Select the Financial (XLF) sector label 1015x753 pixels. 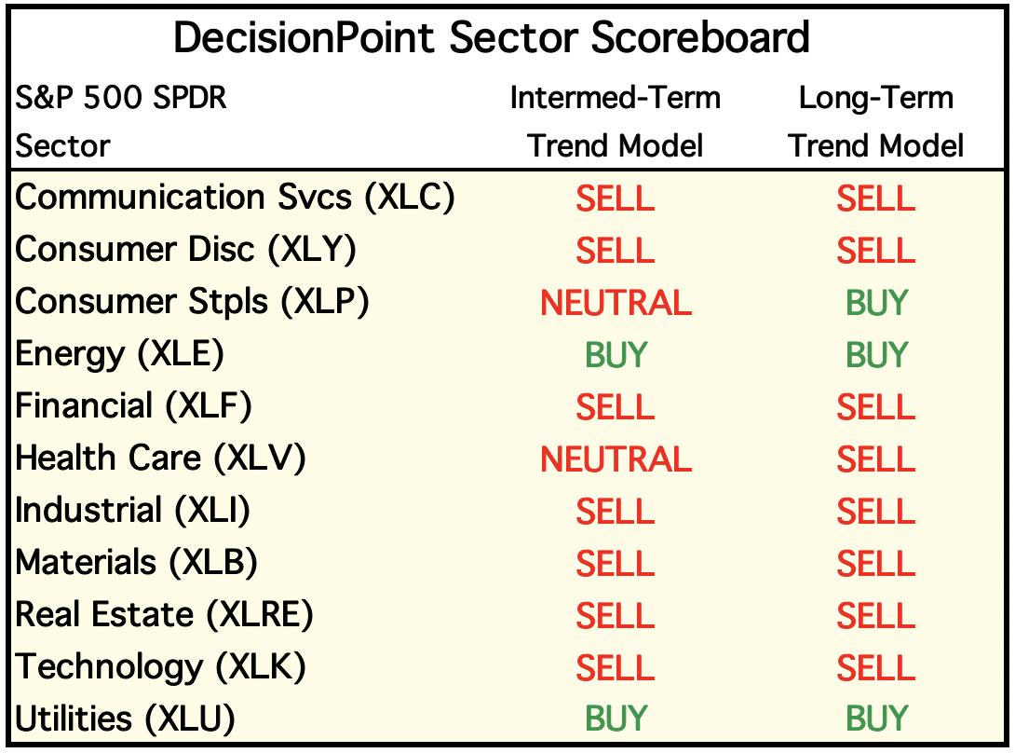(x=133, y=406)
